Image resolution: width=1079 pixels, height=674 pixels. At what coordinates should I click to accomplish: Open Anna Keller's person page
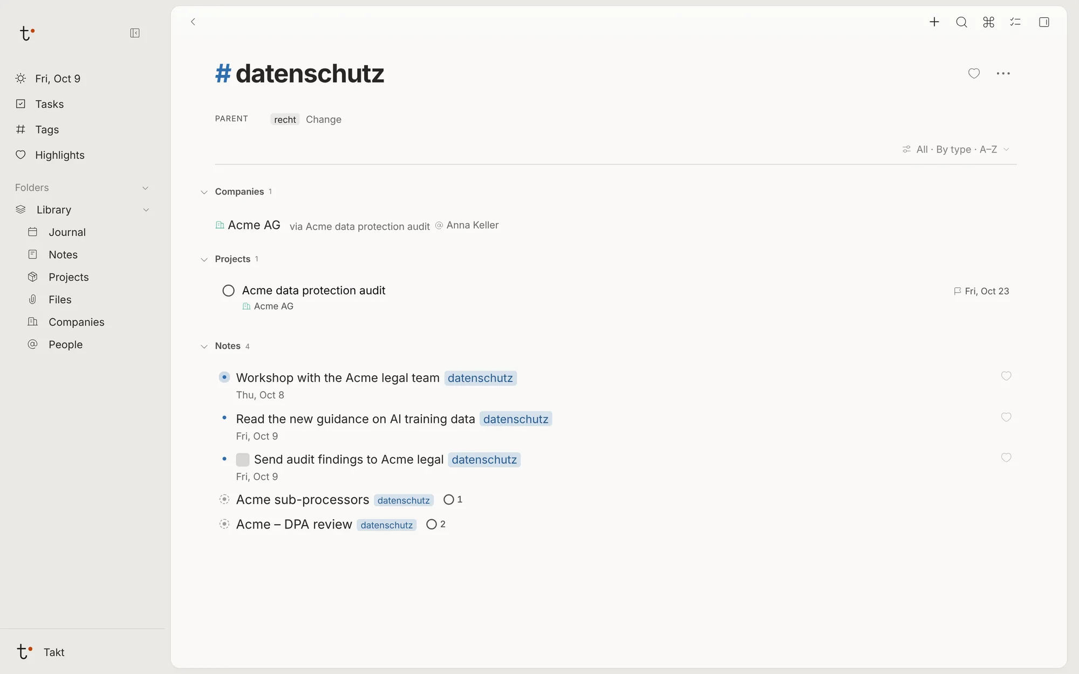[473, 225]
